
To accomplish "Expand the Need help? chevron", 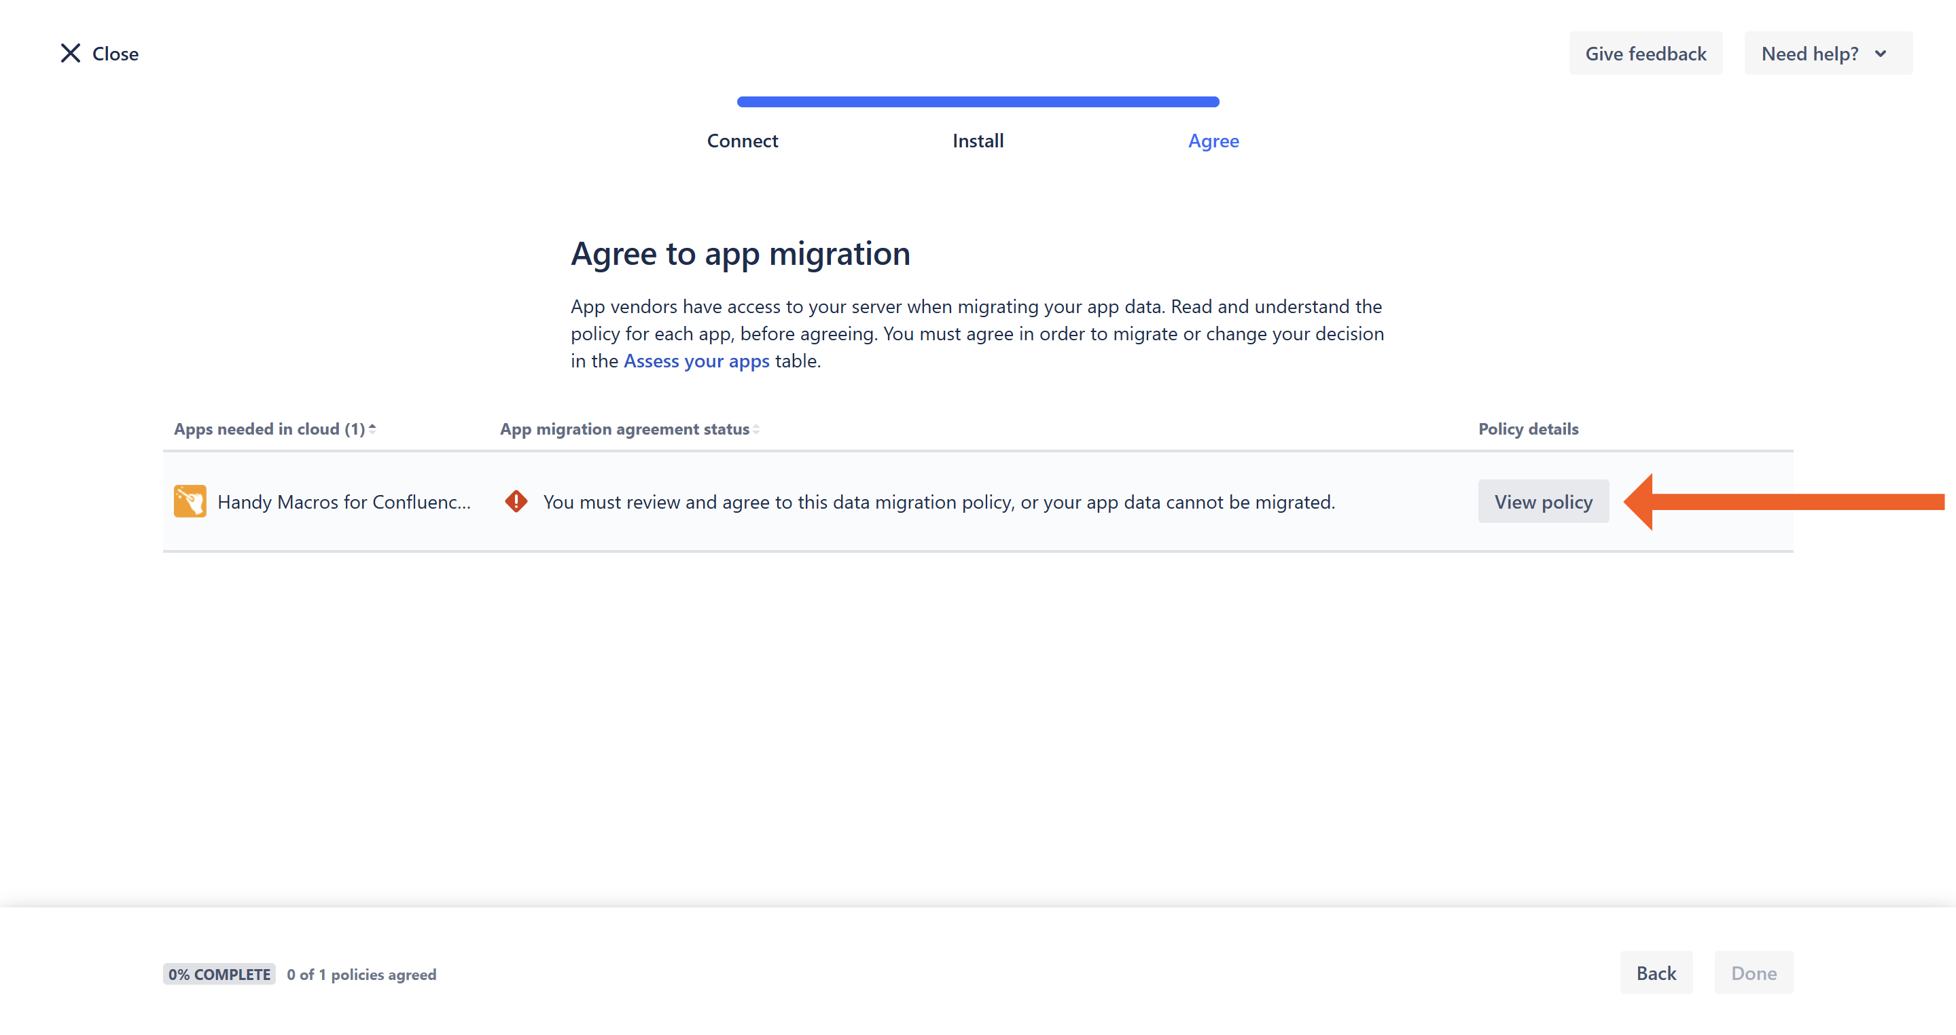I will click(1880, 54).
